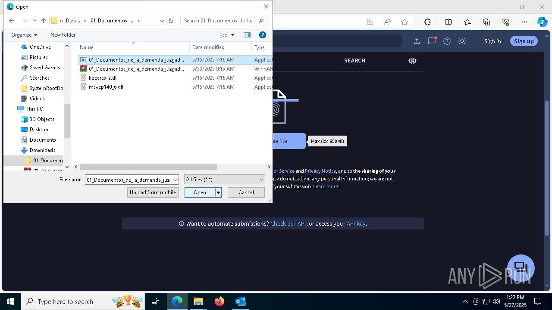Click the upload icon in site header
Screen dimensions: 552x310
(417, 41)
